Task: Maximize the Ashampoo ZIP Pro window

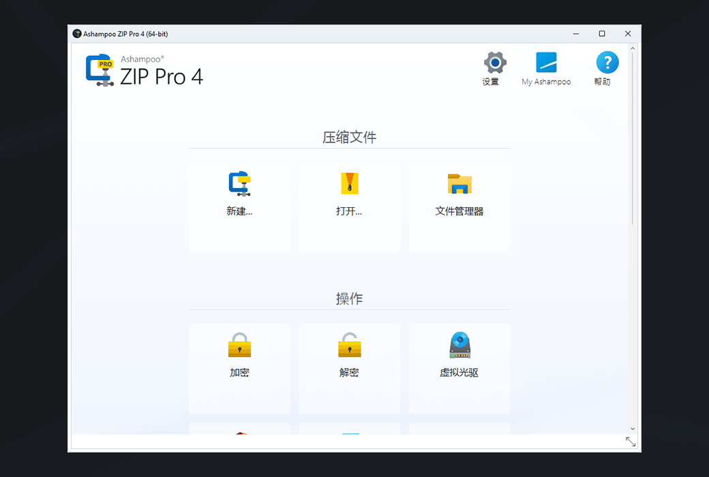Action: click(x=602, y=34)
